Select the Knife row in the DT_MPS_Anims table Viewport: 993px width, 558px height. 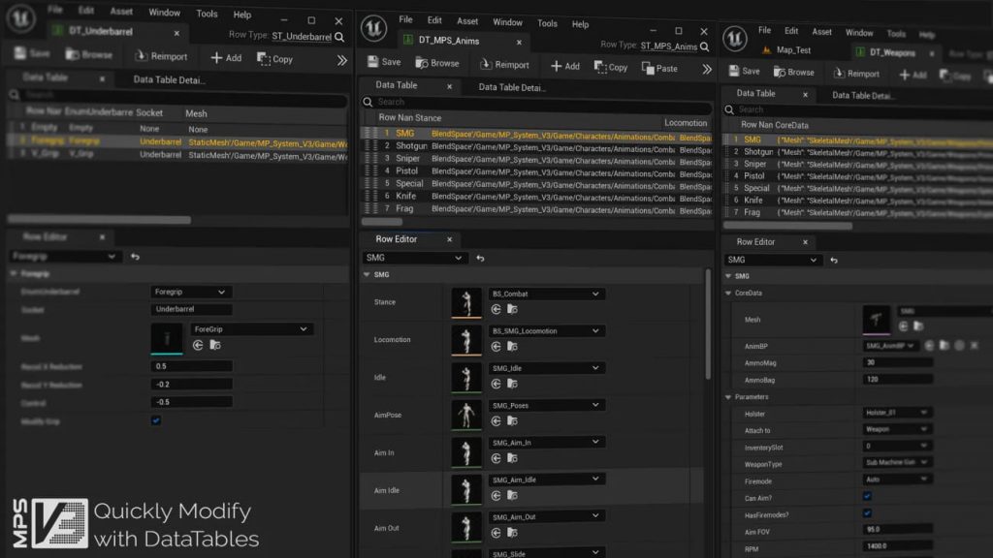coord(536,197)
